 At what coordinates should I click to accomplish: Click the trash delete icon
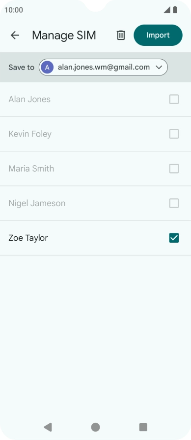121,35
